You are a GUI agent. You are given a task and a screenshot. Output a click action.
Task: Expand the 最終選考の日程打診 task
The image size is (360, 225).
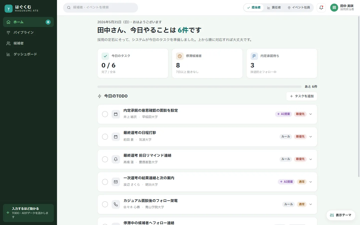(310, 137)
